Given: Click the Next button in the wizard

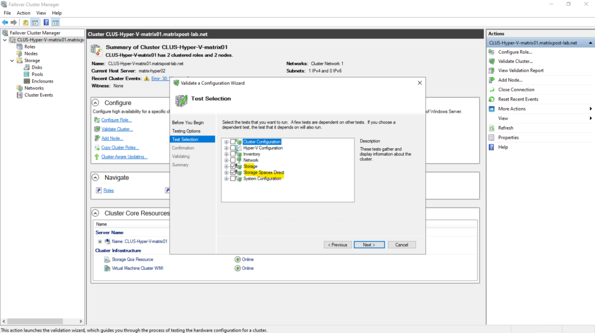Looking at the screenshot, I should [369, 245].
